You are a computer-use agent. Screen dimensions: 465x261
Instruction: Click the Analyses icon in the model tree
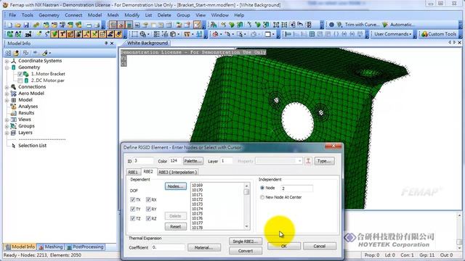pos(13,107)
